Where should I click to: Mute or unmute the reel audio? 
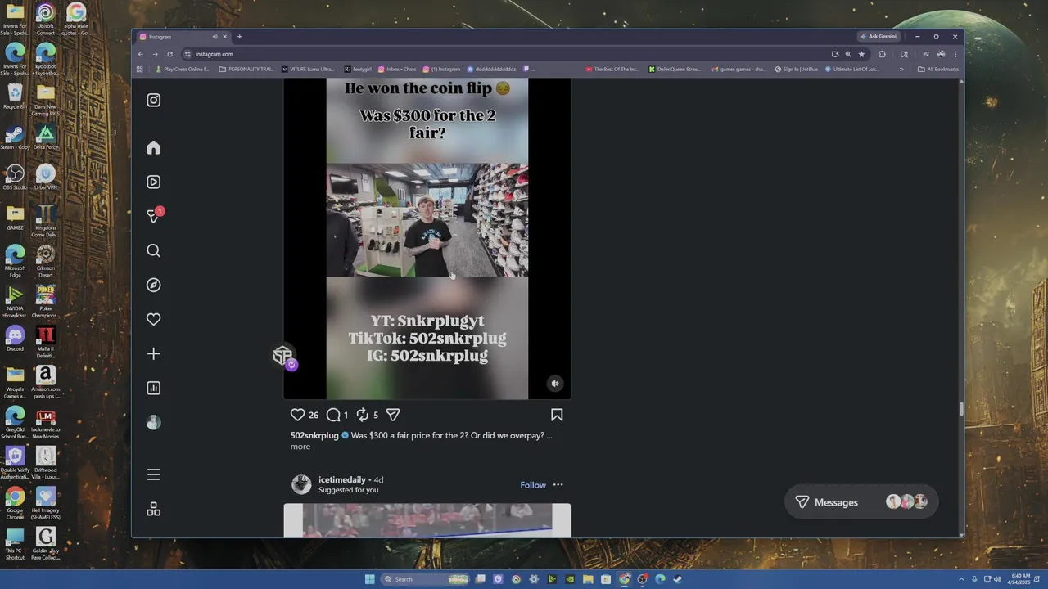pos(555,384)
